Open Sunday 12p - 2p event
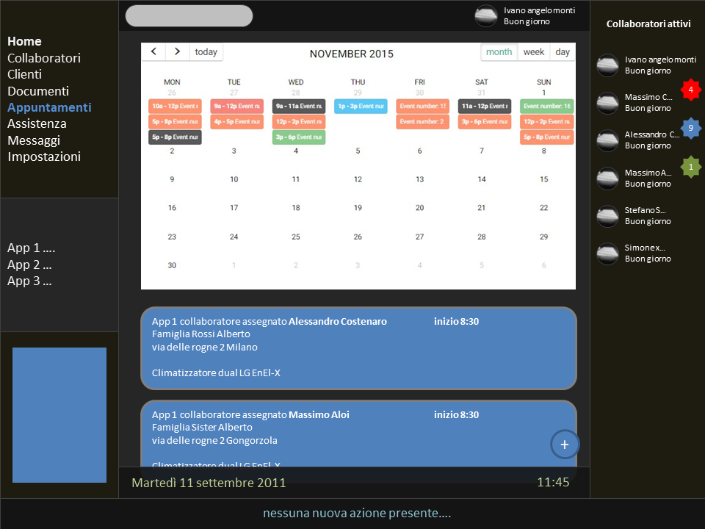 tap(546, 121)
